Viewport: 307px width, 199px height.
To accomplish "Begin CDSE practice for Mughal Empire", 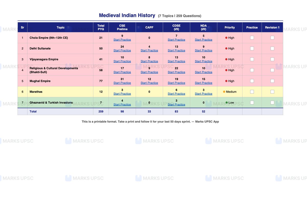I will click(177, 83).
